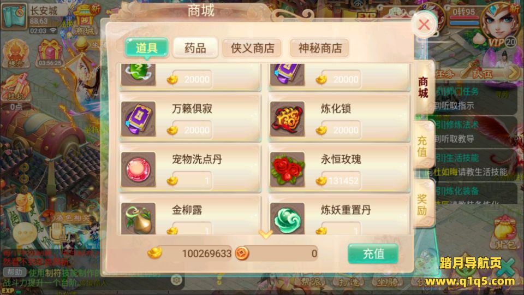Viewport: 524px width, 295px height.
Task: Expand the list with the down chevron
Action: click(x=265, y=234)
